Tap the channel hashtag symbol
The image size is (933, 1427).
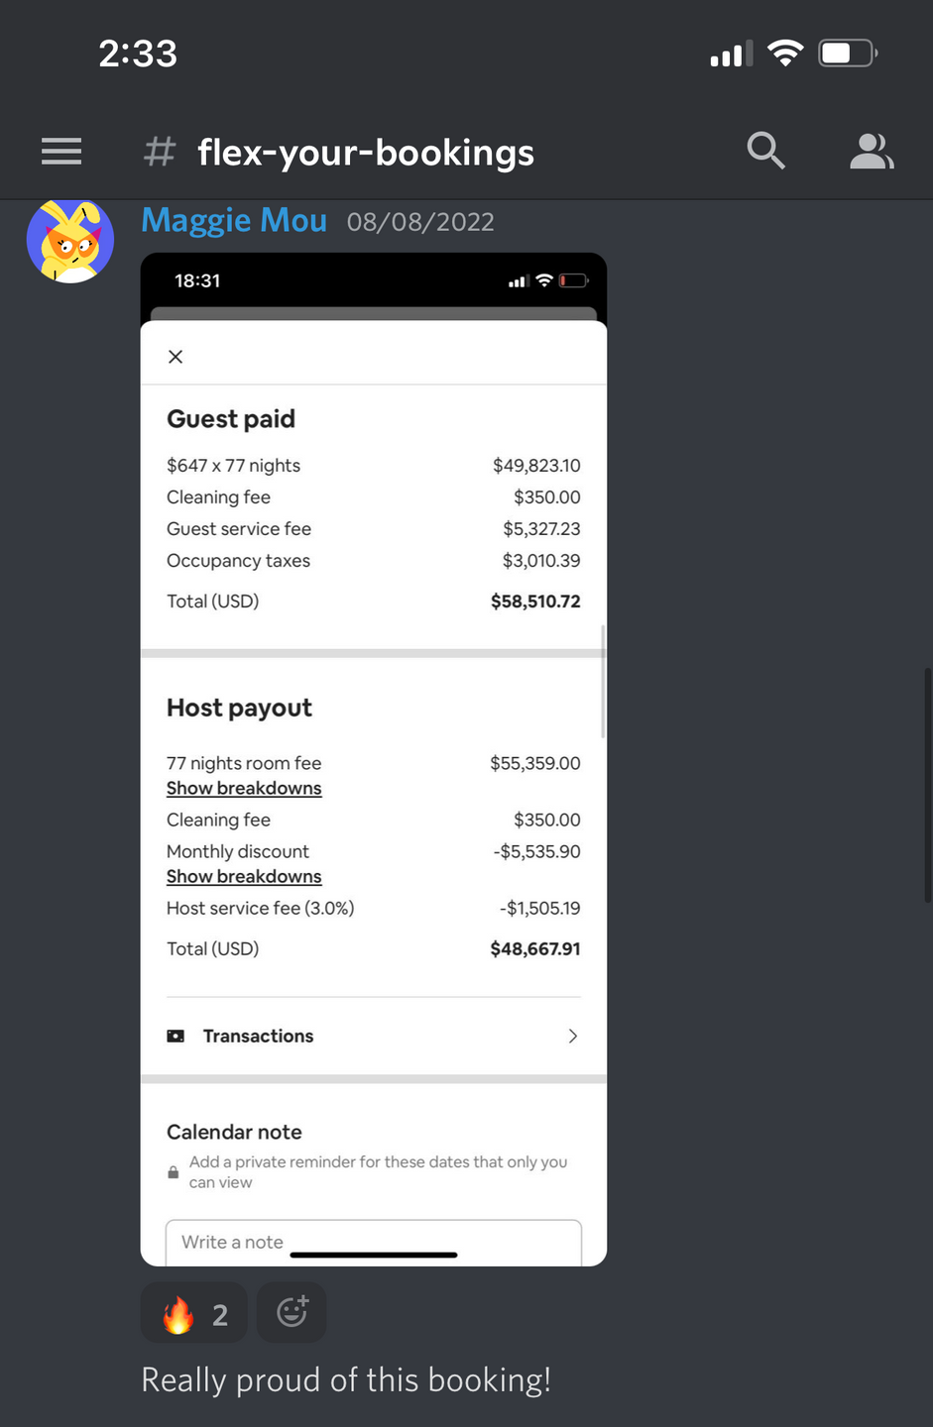(x=160, y=153)
